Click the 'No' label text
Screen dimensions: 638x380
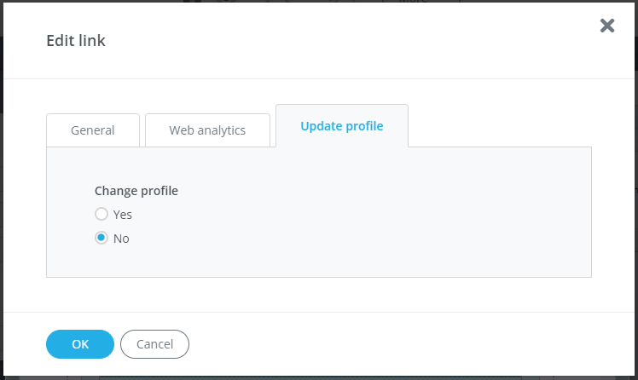pos(121,239)
